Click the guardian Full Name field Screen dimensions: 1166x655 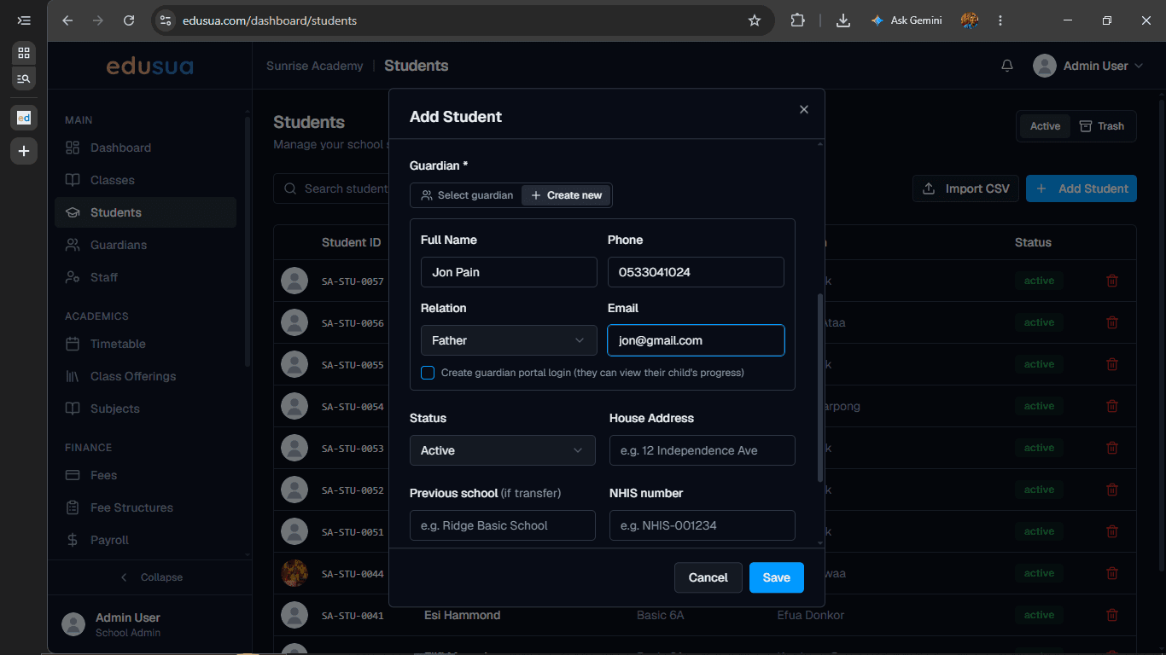[x=509, y=272]
